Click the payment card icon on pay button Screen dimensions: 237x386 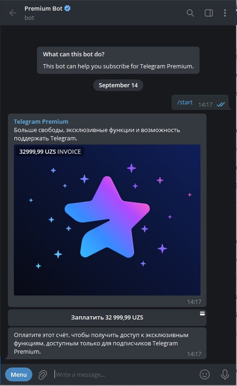point(202,314)
